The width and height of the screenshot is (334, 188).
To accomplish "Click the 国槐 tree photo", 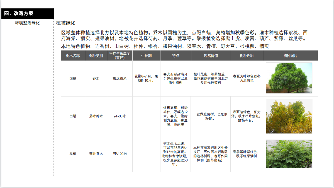I will (x=289, y=78).
